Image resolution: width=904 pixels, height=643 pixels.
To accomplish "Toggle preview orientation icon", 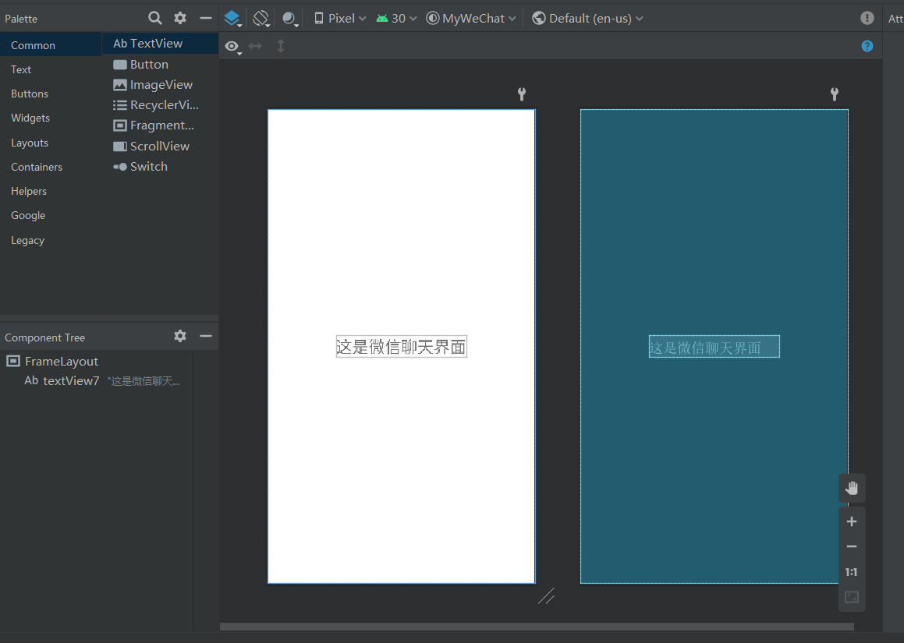I will (261, 19).
